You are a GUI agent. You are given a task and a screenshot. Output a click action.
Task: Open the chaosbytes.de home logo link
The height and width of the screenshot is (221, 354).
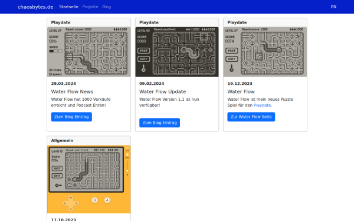pos(35,6)
